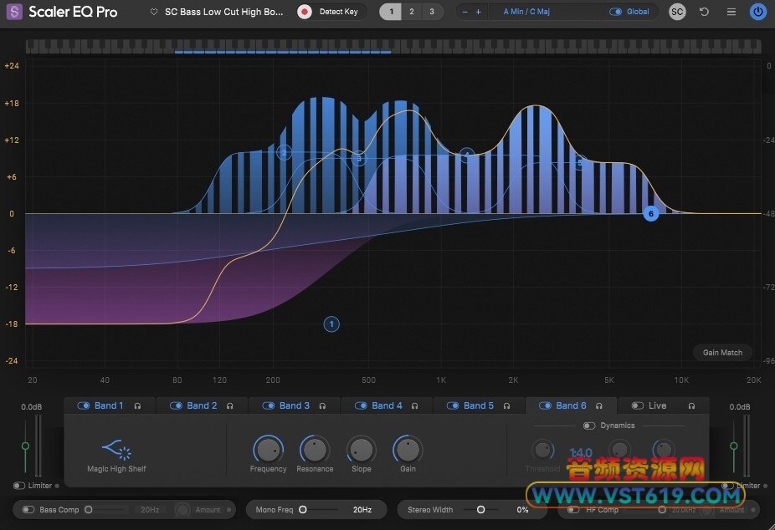775x530 pixels.
Task: Click the Stereo Width 0% value
Action: point(522,510)
